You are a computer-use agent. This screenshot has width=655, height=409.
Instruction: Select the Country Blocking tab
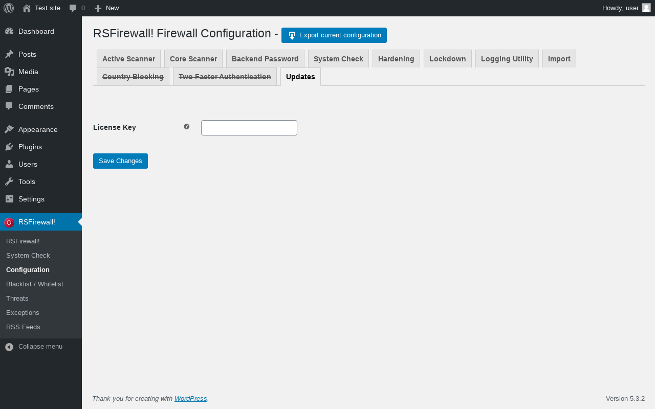coord(133,77)
